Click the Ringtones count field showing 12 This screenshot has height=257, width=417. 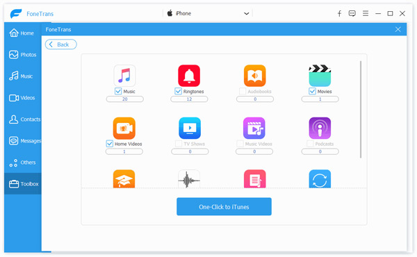pos(189,99)
